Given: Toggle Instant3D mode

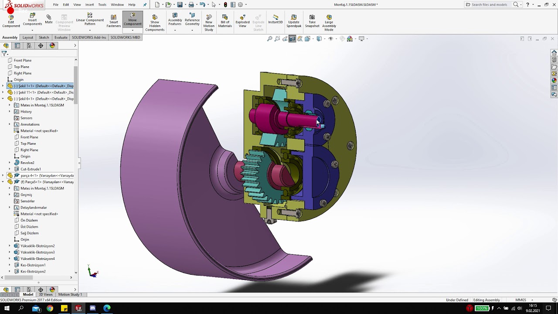Looking at the screenshot, I should pos(276,20).
